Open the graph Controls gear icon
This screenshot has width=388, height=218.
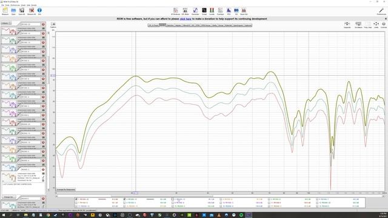pos(384,25)
